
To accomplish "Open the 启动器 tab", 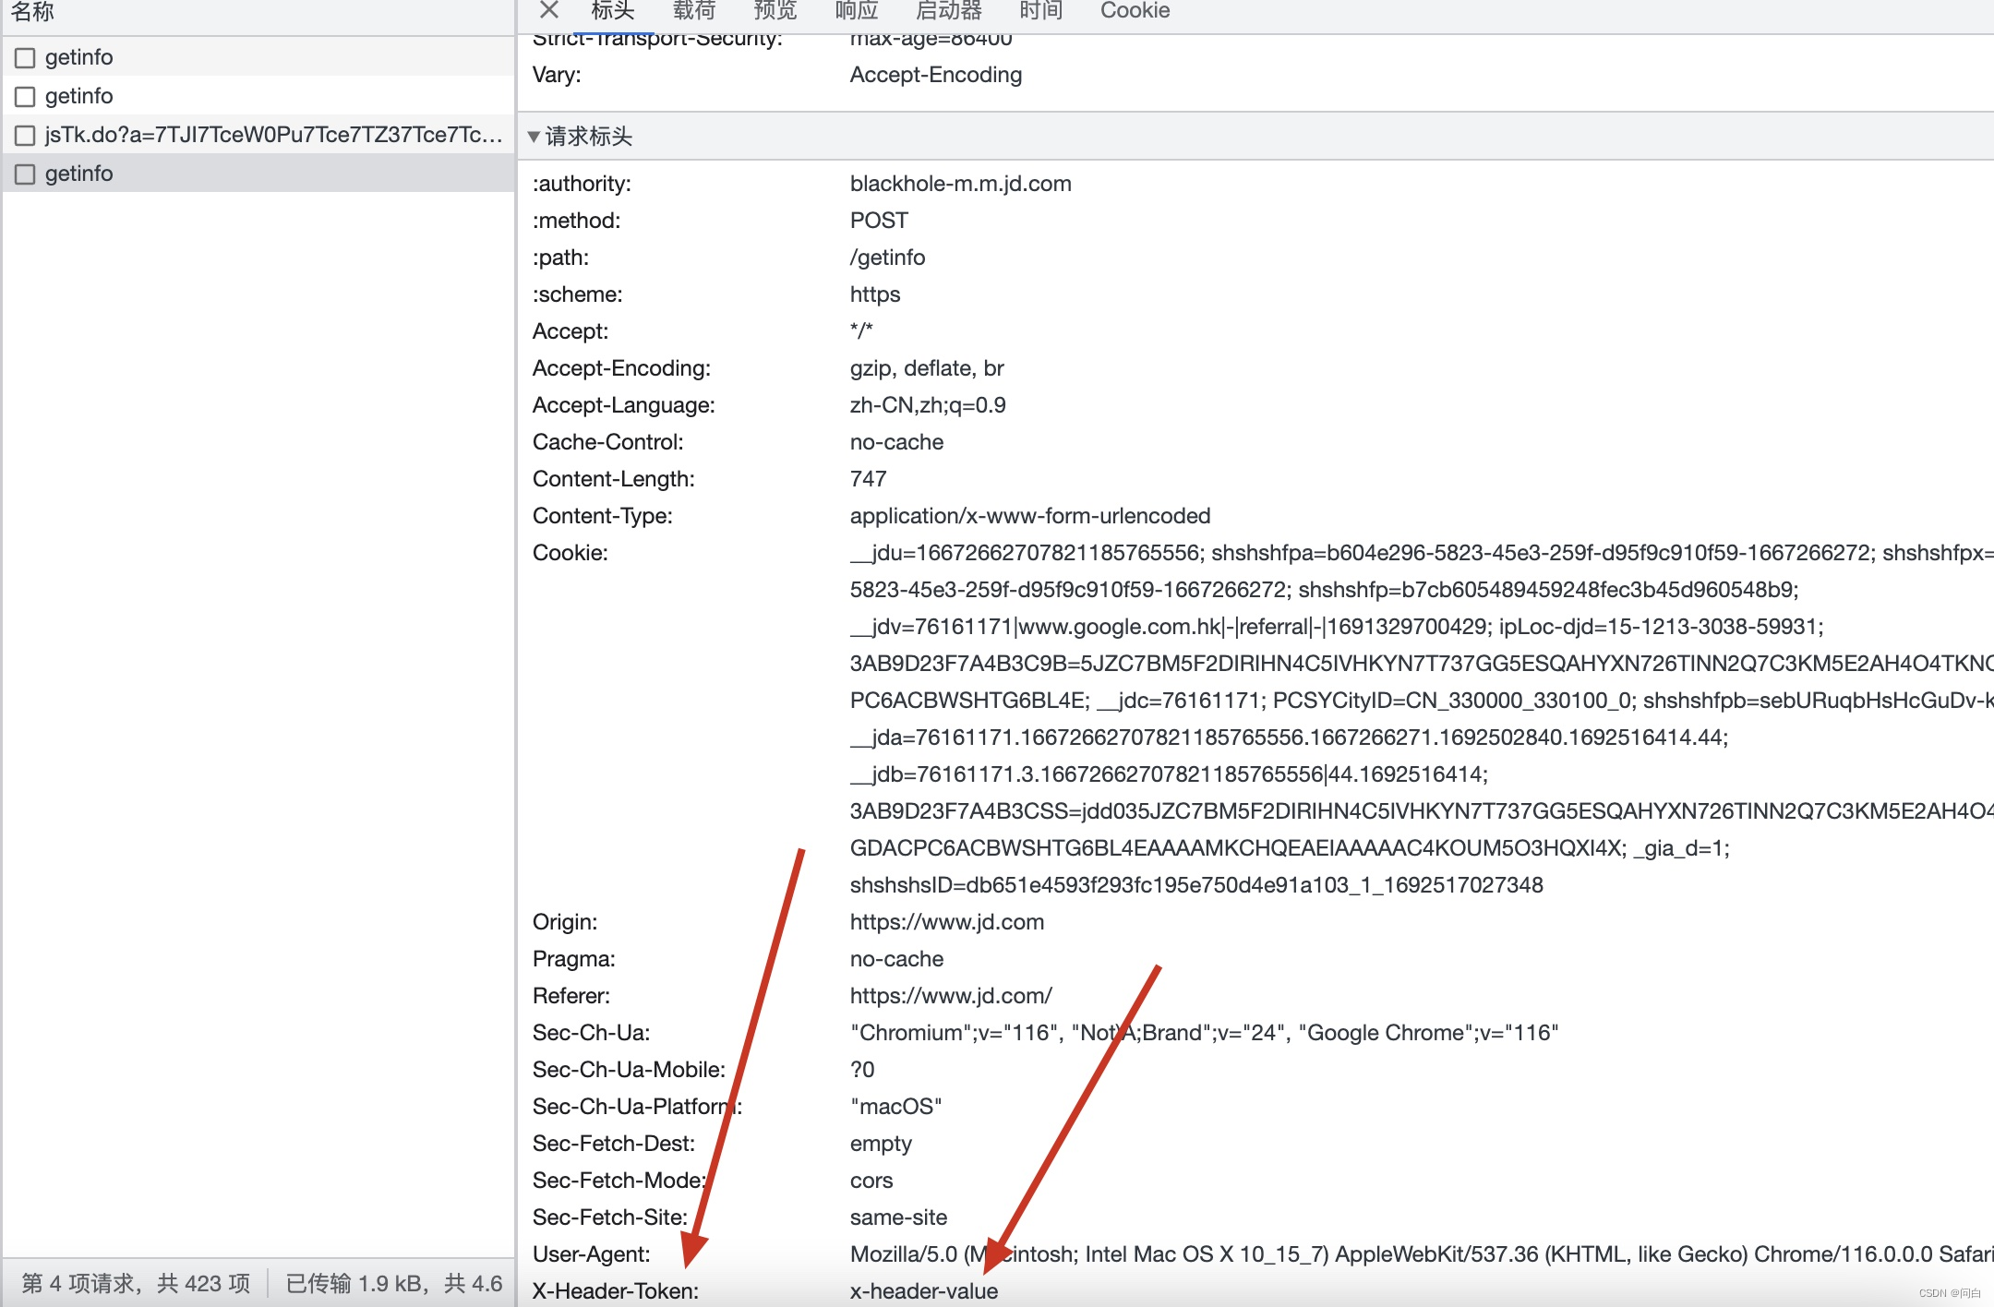I will point(949,10).
